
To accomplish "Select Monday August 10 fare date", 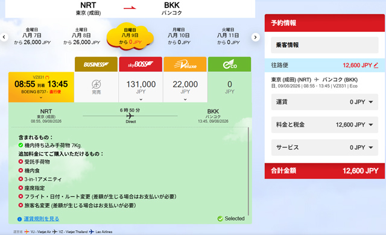I will [x=179, y=36].
